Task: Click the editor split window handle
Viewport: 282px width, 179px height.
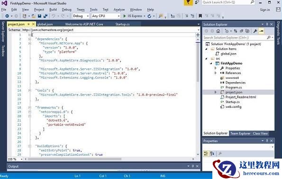Action: [198, 35]
